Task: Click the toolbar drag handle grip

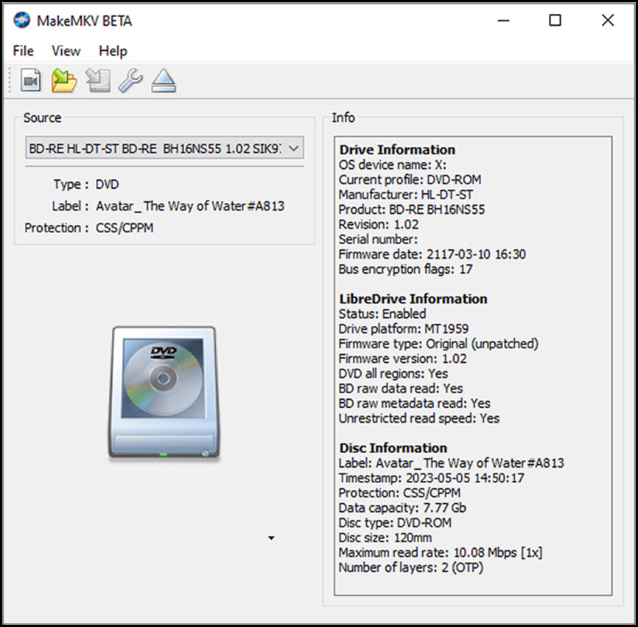Action: click(x=10, y=80)
